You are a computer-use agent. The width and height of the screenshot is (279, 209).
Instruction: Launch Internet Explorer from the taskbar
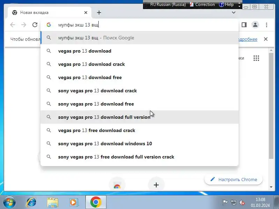coord(31,202)
